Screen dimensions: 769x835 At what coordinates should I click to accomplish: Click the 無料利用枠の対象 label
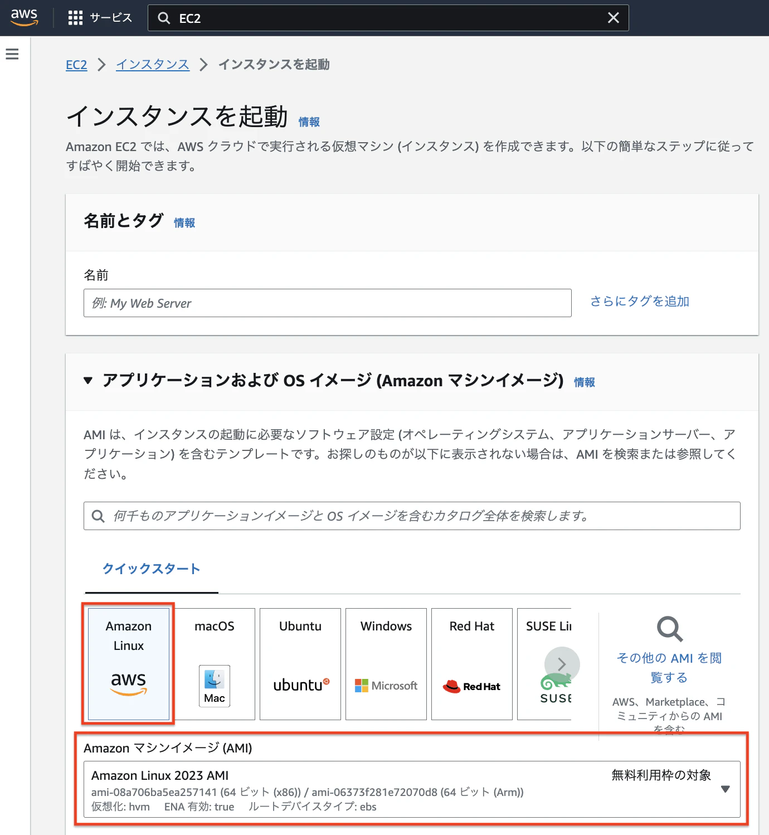pyautogui.click(x=661, y=775)
